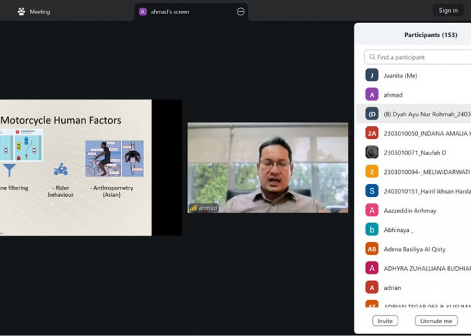Click the Meeting paw icon
Image resolution: width=471 pixels, height=336 pixels.
[22, 11]
